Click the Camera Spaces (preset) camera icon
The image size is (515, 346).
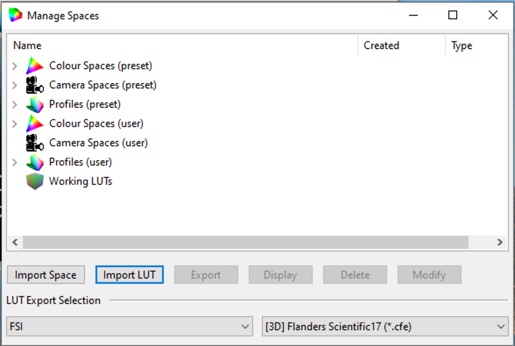[x=35, y=85]
